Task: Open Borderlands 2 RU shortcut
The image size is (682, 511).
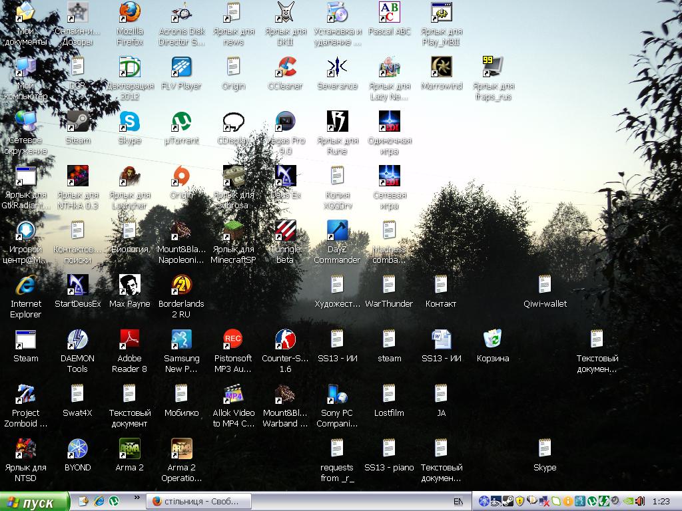Action: (181, 296)
